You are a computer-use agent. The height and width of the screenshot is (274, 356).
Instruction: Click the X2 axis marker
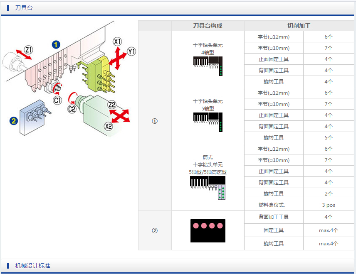(x=109, y=126)
